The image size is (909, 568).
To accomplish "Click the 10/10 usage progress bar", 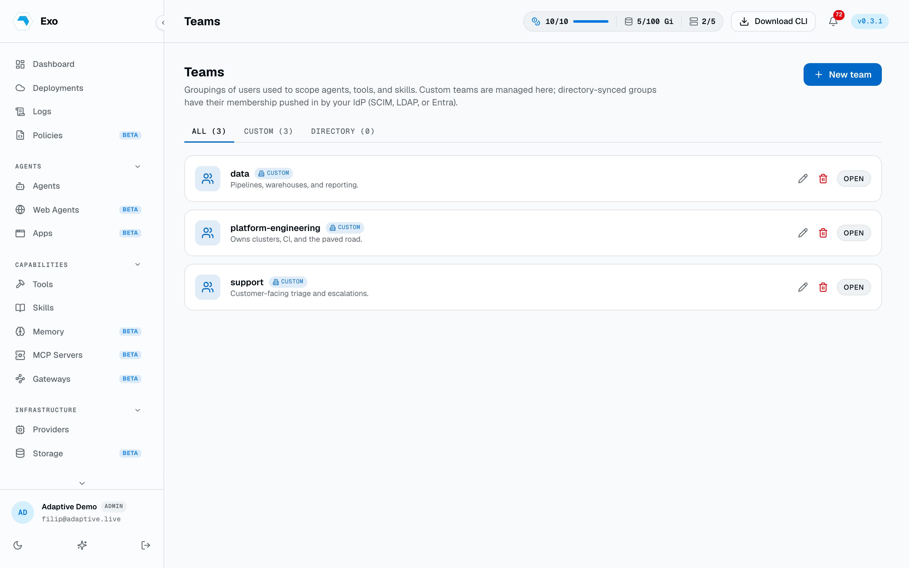I will 591,21.
